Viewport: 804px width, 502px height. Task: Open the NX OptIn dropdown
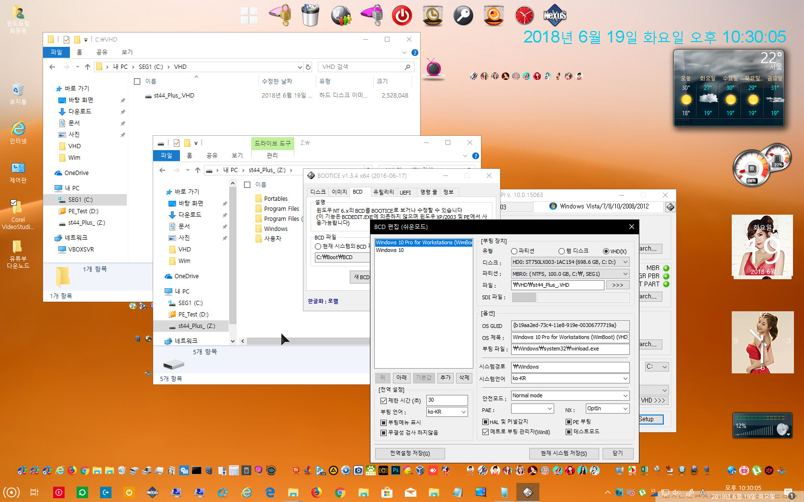point(607,408)
